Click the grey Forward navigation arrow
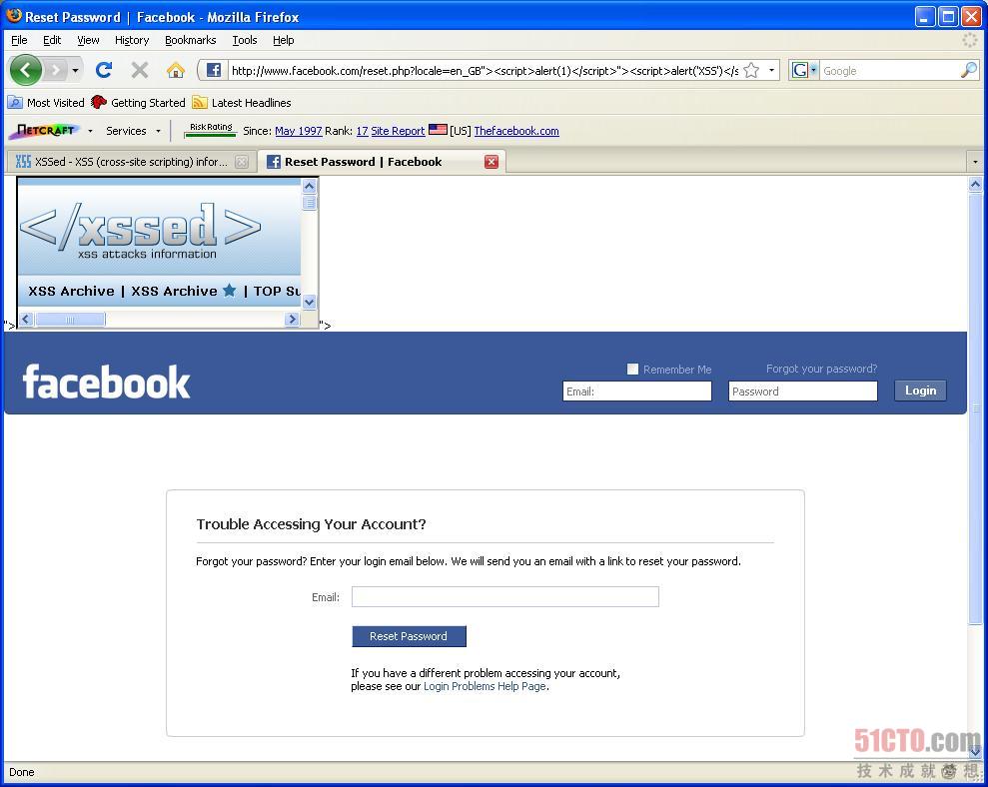This screenshot has width=988, height=787. coord(56,70)
